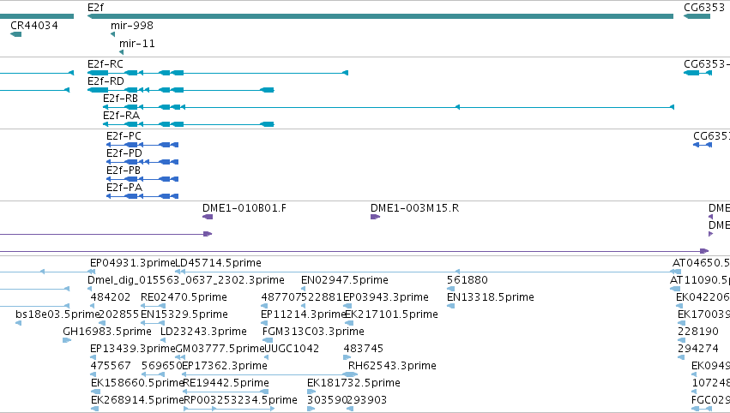Select the CG6353 gene label at top
Image resolution: width=730 pixels, height=413 pixels.
tap(704, 8)
